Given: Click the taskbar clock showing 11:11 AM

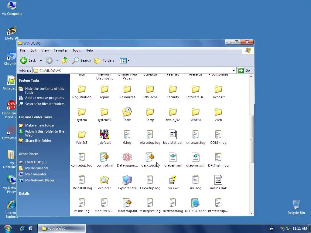Looking at the screenshot, I should [300, 228].
